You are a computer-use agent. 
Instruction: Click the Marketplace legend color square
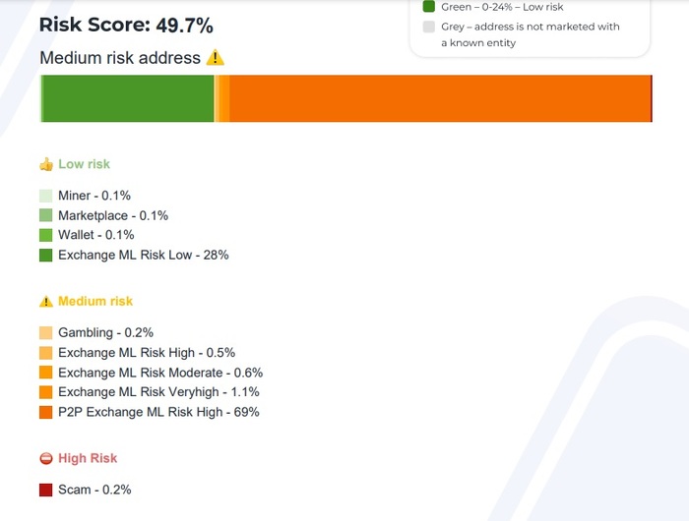(x=45, y=215)
